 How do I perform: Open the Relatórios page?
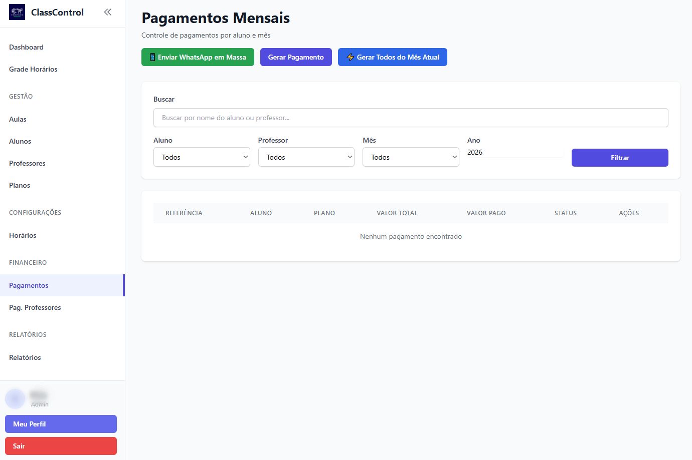coord(25,357)
